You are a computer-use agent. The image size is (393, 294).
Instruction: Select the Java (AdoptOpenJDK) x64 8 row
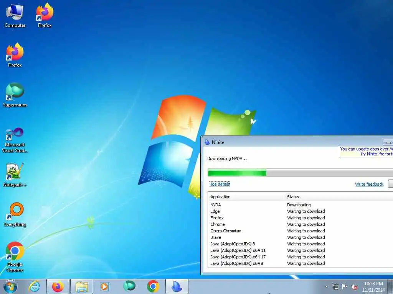[300, 263]
